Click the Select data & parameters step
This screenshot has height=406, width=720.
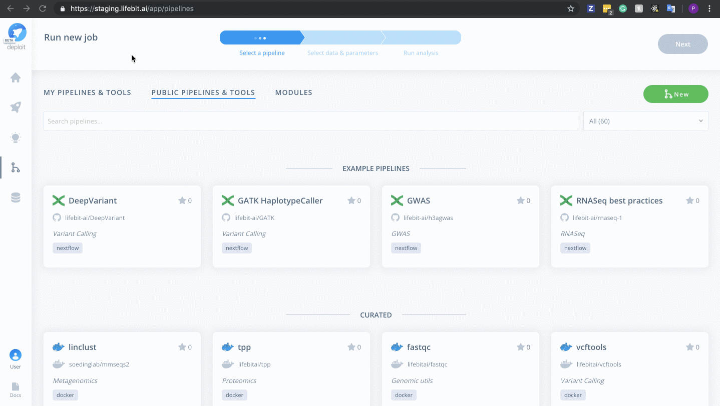pyautogui.click(x=343, y=37)
